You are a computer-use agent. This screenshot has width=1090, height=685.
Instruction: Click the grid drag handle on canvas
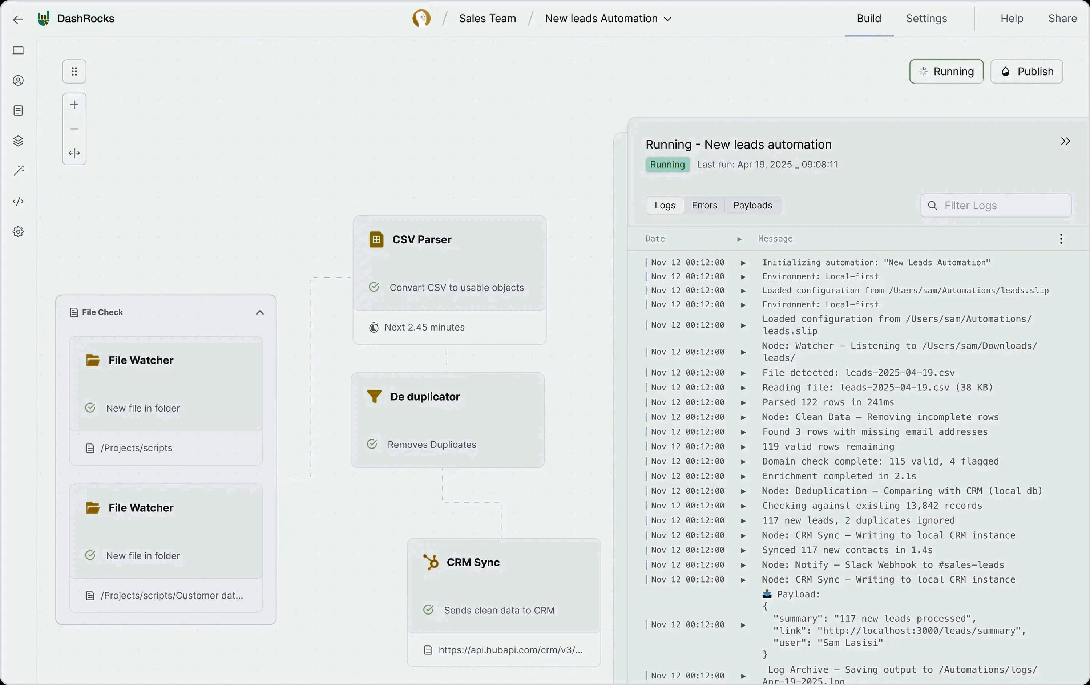pyautogui.click(x=74, y=72)
